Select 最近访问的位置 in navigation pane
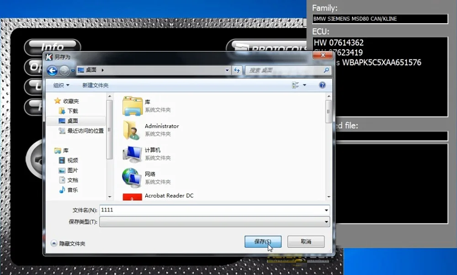The image size is (457, 275). 81,131
